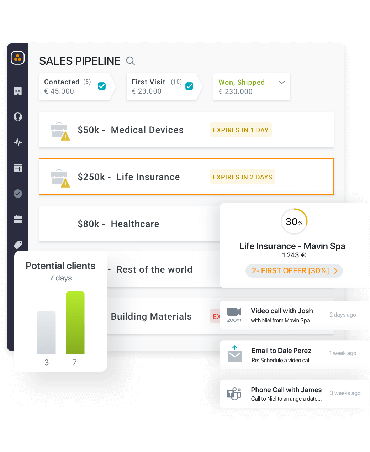Click the search magnifier next to Sales Pipeline

coord(131,61)
